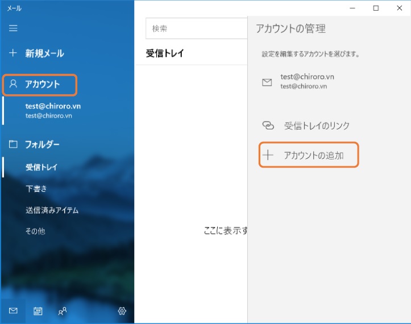411x324 pixels.
Task: Open the フォルダー section
Action: [x=34, y=144]
